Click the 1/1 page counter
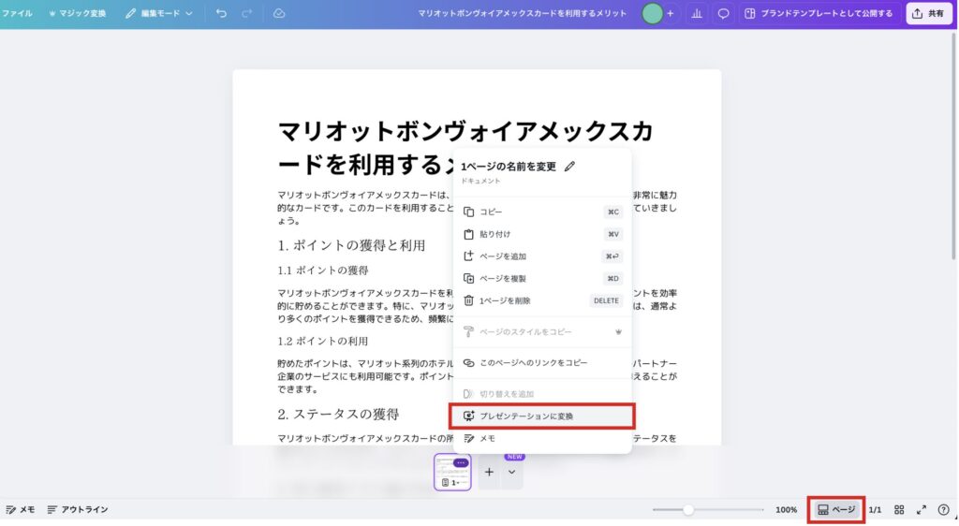The image size is (959, 526). 876,509
